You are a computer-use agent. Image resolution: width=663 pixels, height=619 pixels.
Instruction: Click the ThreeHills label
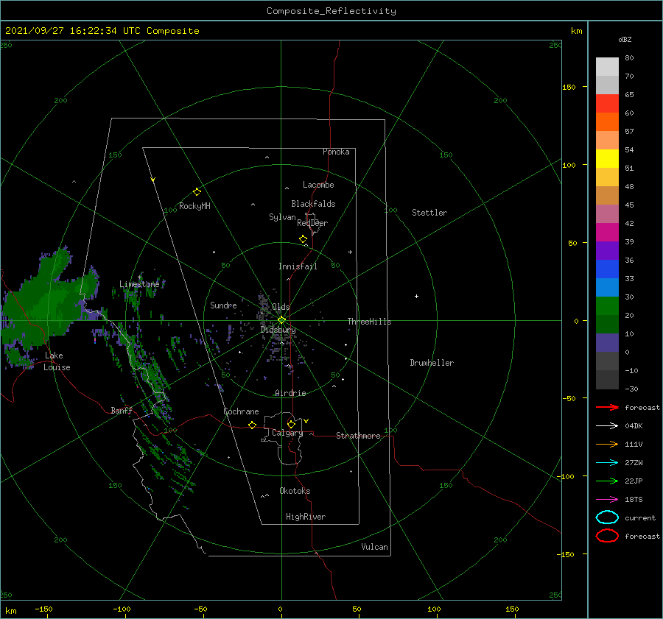click(x=370, y=322)
